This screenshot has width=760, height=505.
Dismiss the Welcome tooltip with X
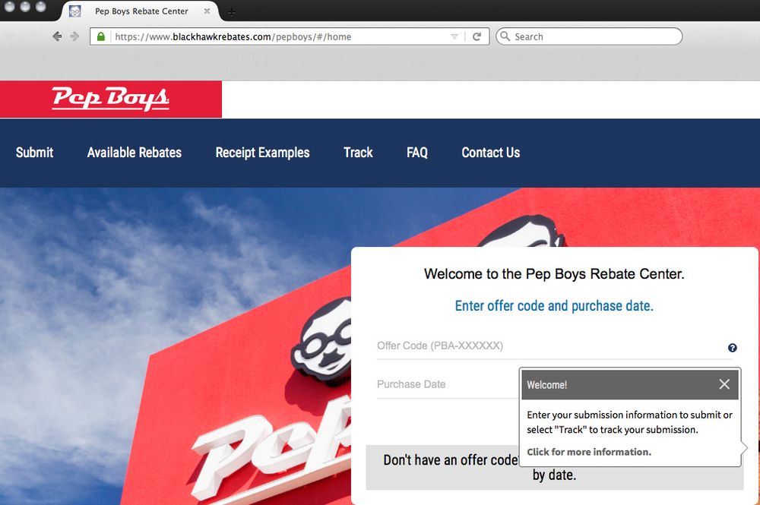724,384
